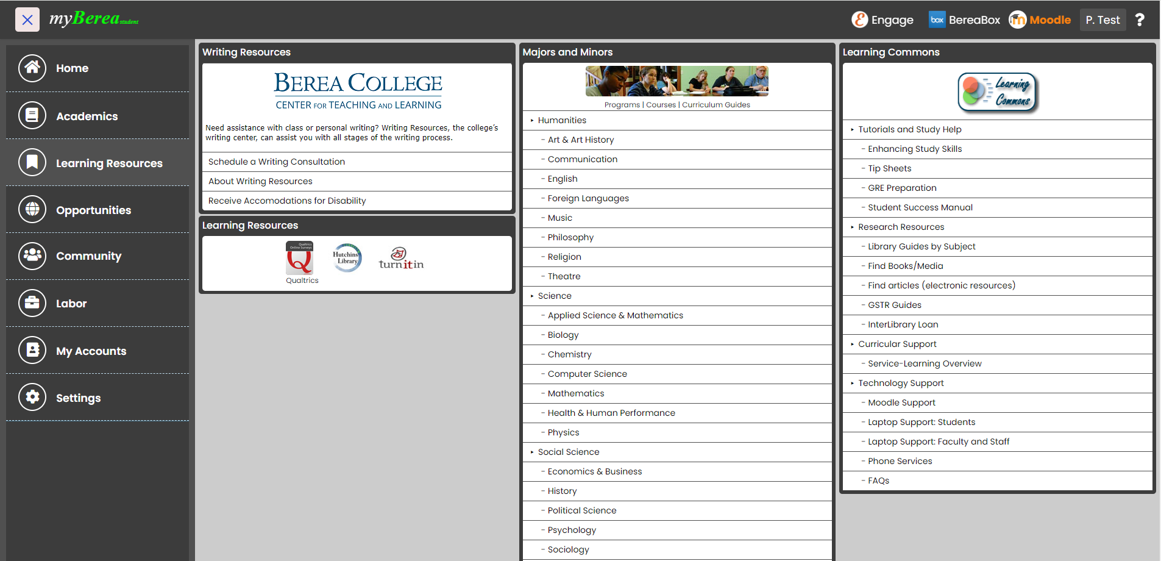The width and height of the screenshot is (1161, 561).
Task: Click the help question mark icon
Action: coord(1139,20)
